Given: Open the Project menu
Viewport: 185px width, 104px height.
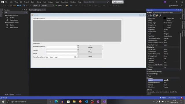Looking at the screenshot, I should (26, 2).
